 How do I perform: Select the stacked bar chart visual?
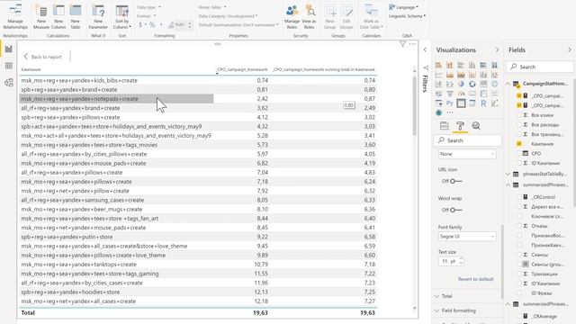(x=438, y=66)
